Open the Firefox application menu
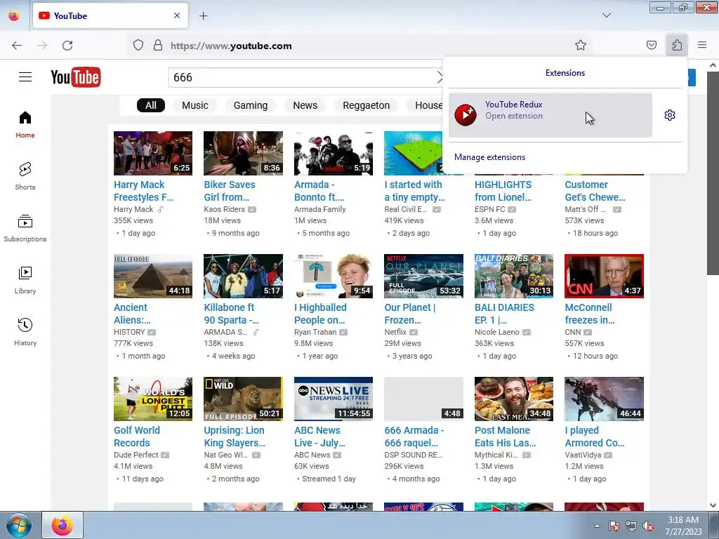Viewport: 719px width, 539px height. coord(702,45)
